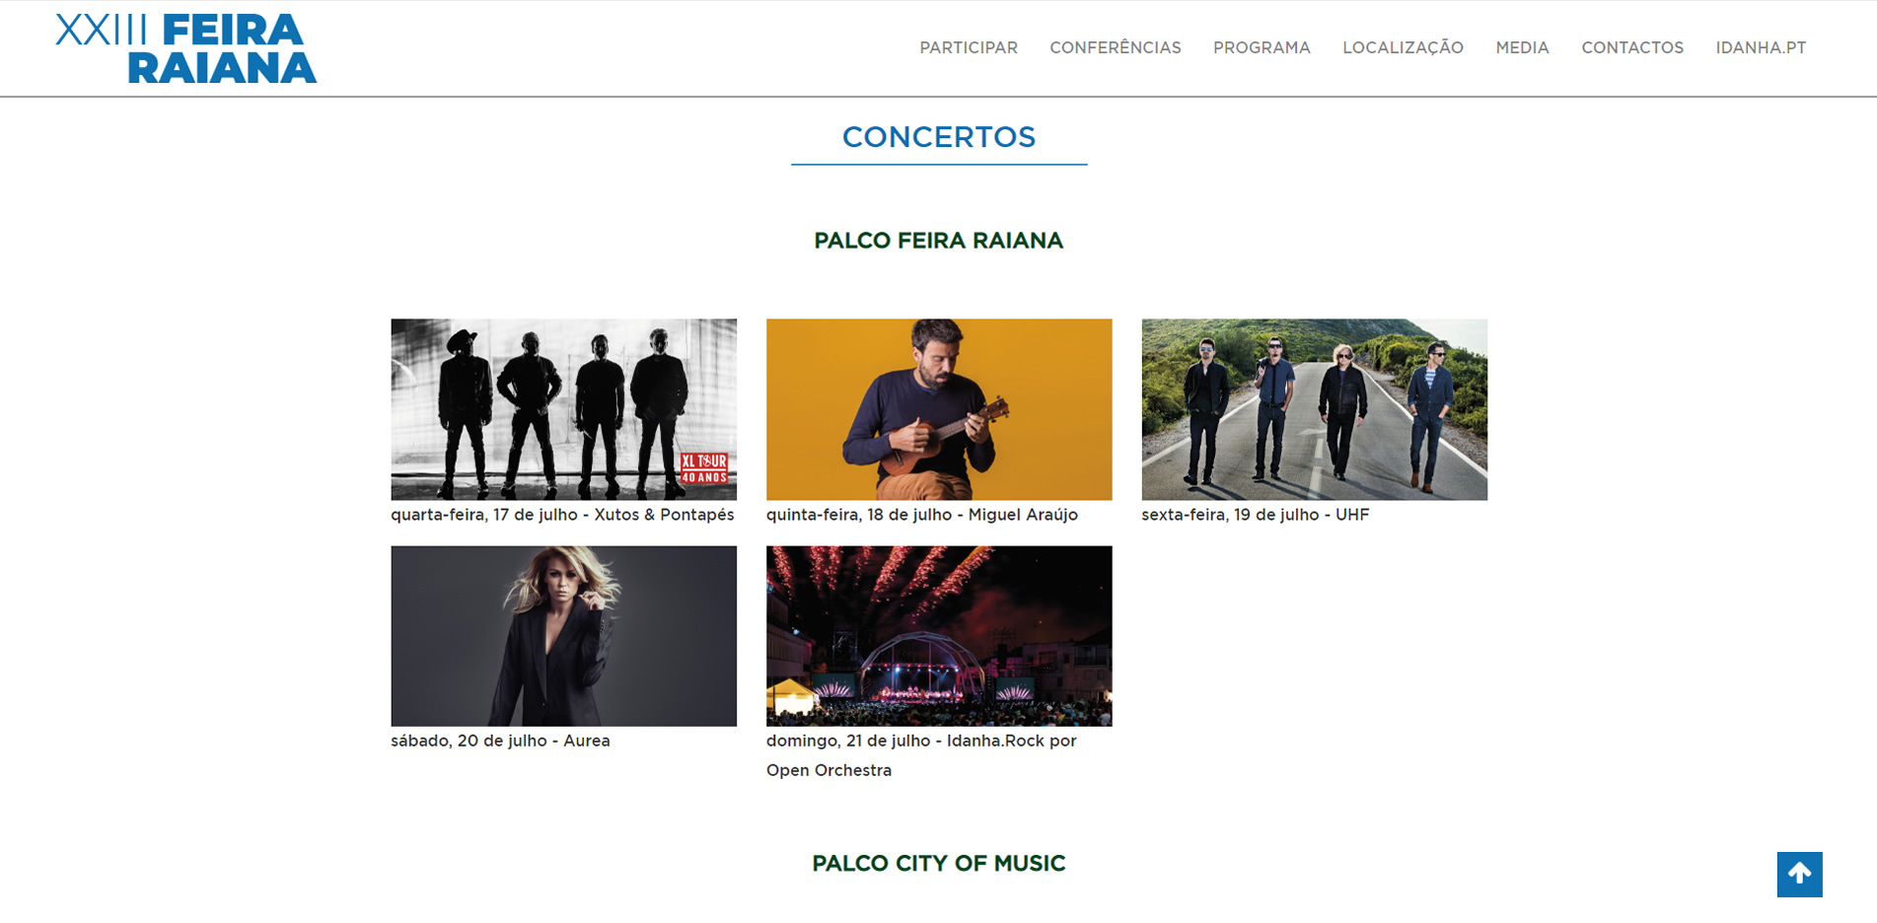Click the Media navigation item

point(1522,47)
